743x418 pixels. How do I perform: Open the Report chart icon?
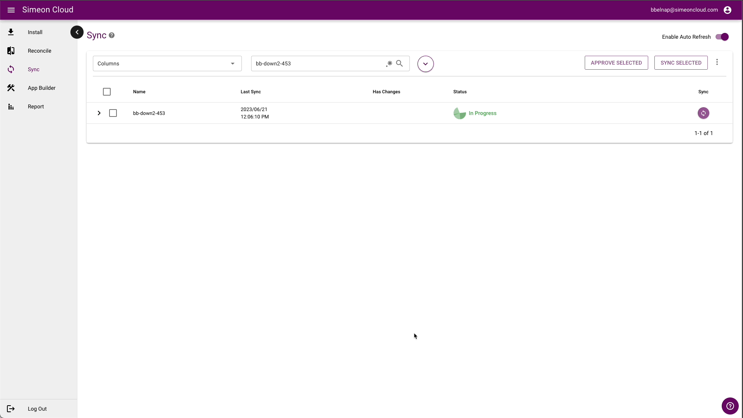click(11, 106)
